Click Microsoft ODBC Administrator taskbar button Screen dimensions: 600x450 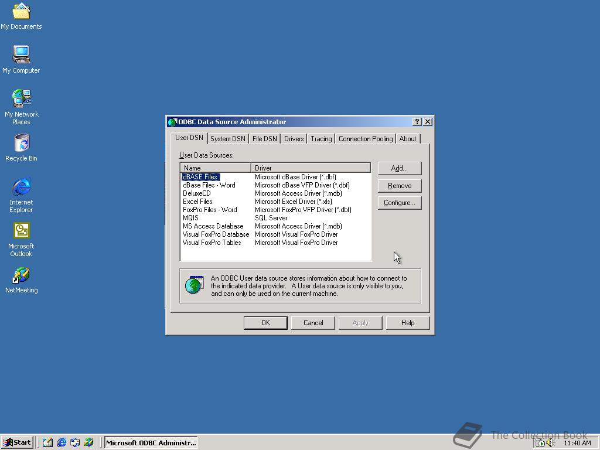pos(151,442)
